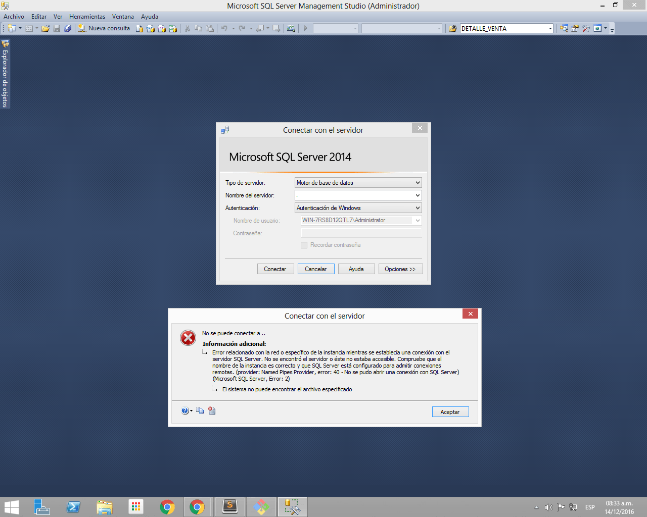
Task: Click Aceptar in the error dialog
Action: pos(450,412)
